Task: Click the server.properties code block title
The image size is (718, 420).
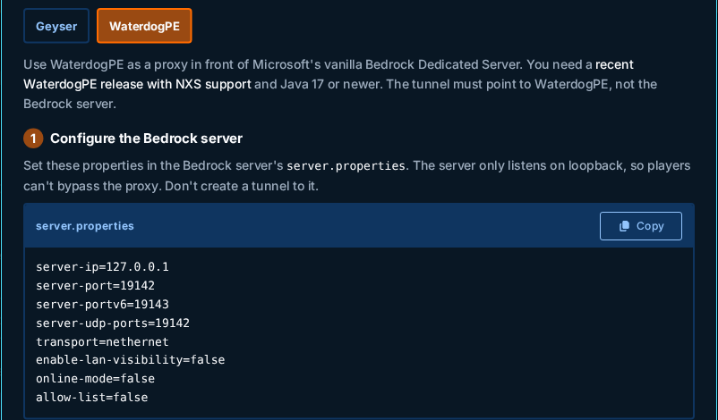Action: click(x=85, y=226)
